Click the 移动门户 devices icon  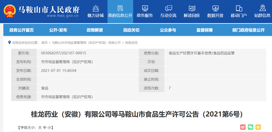point(239,8)
